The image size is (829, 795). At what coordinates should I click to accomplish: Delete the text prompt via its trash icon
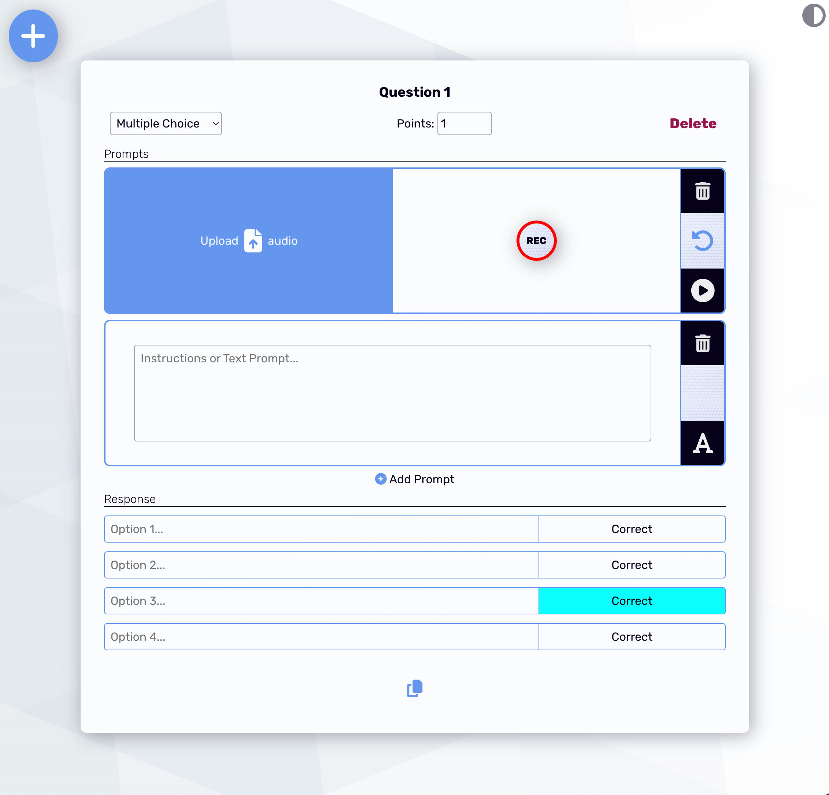(702, 344)
